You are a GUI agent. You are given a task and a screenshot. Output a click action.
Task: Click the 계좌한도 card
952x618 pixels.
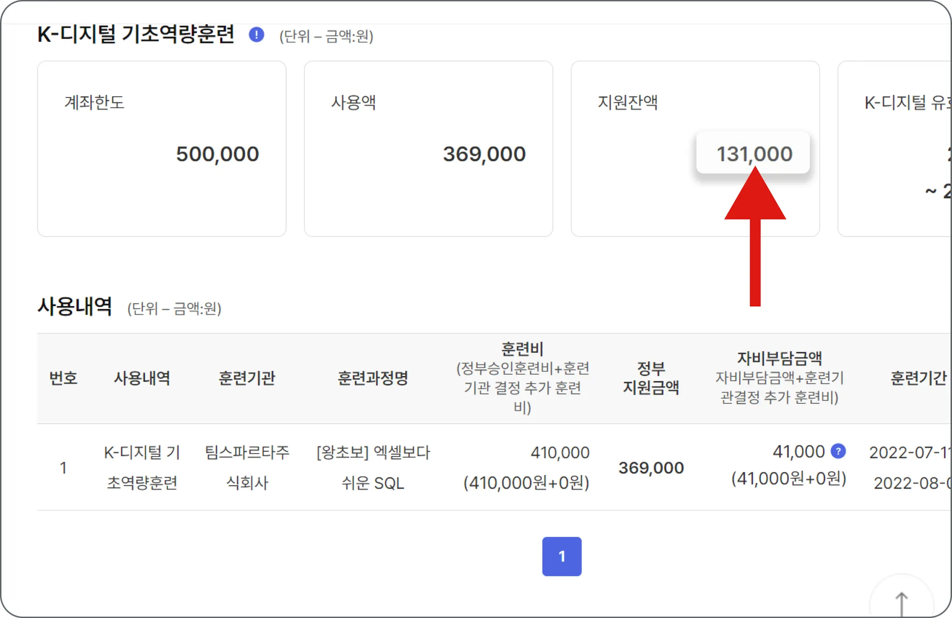pyautogui.click(x=161, y=149)
